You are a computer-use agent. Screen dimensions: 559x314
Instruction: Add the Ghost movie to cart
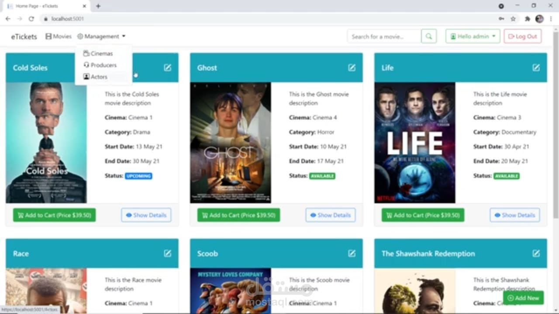click(x=238, y=215)
